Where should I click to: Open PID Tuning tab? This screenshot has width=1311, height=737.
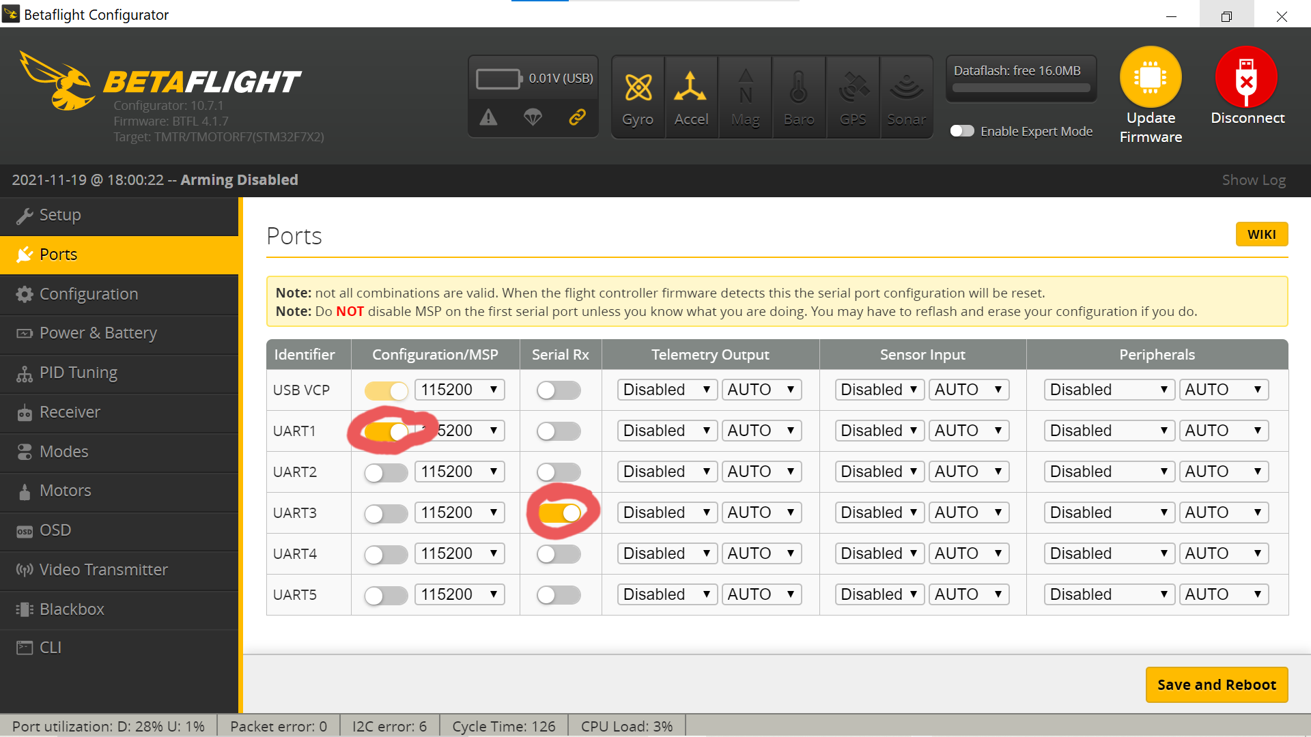tap(119, 373)
